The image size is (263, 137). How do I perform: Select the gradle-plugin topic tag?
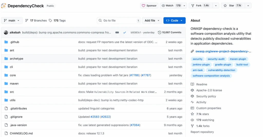coord(223,65)
